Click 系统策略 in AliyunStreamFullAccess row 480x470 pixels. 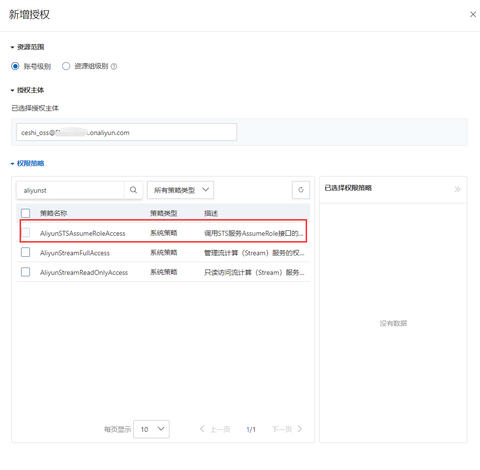pyautogui.click(x=164, y=252)
